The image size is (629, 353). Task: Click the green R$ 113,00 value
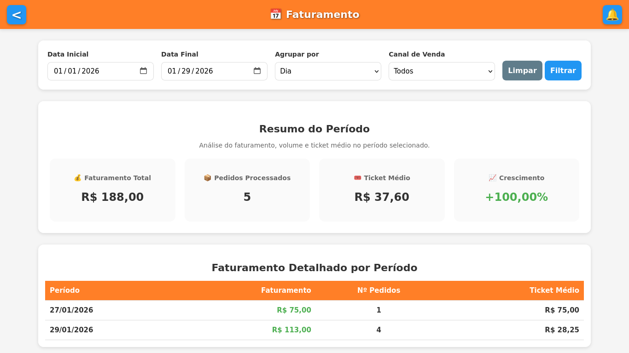coord(291,330)
